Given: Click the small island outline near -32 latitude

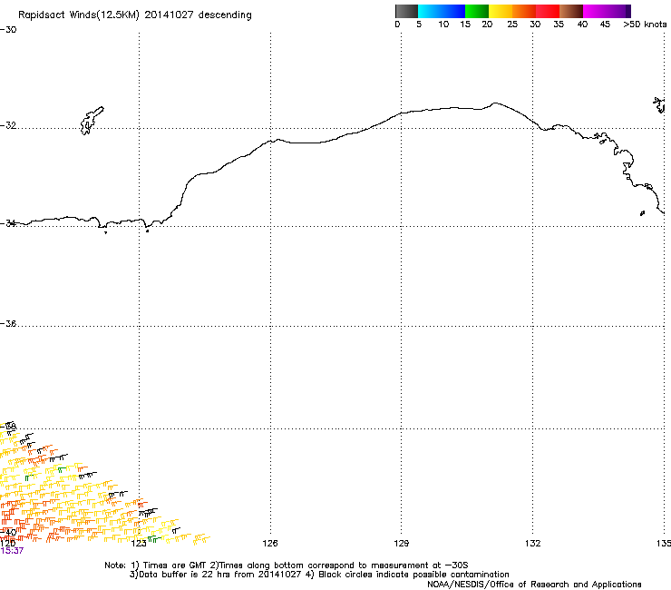Looking at the screenshot, I should coord(92,121).
